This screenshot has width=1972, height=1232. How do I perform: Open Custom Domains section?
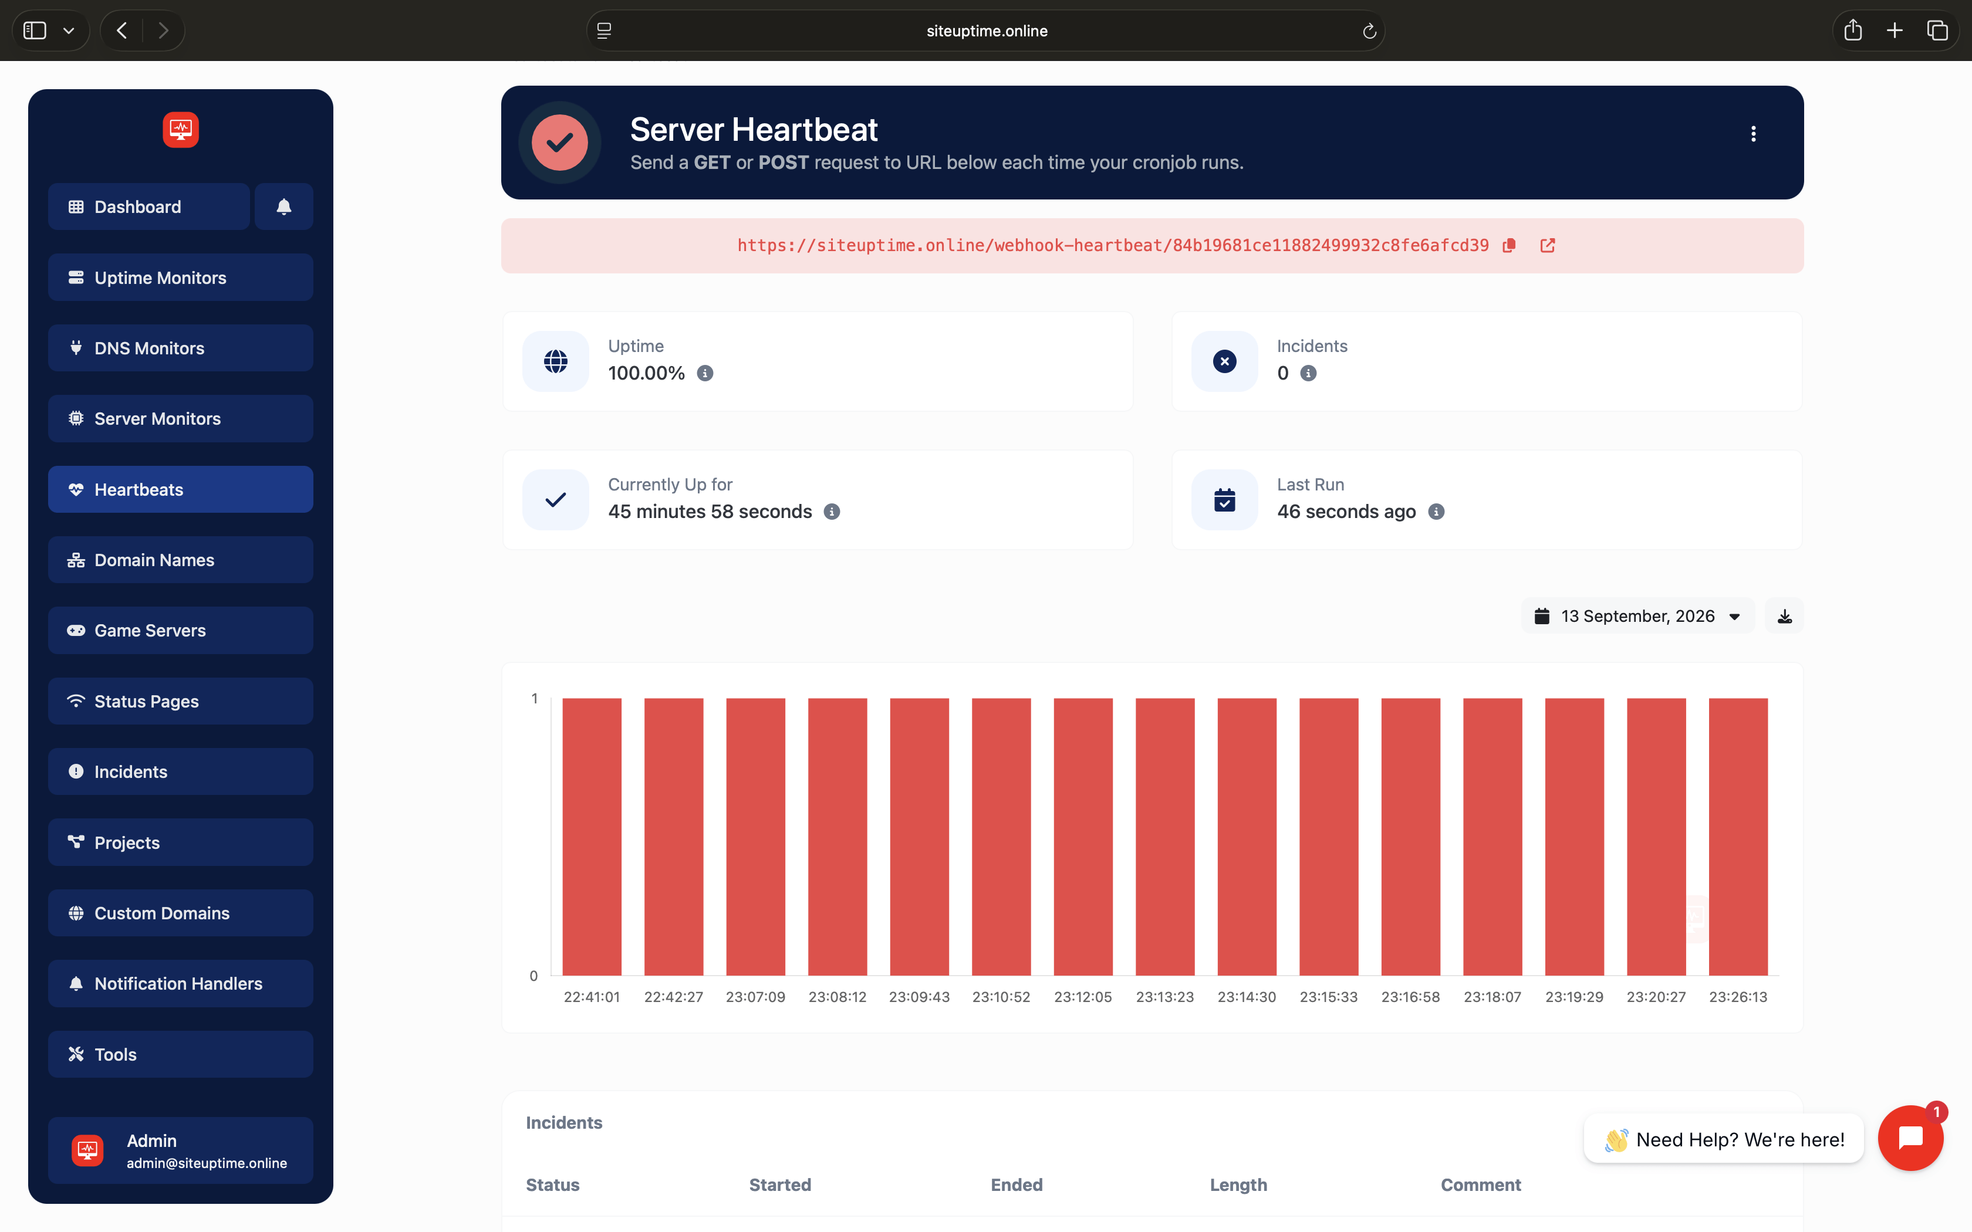coord(181,913)
